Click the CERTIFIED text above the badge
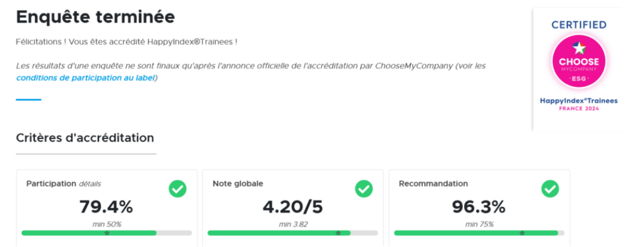The image size is (632, 247). (578, 25)
